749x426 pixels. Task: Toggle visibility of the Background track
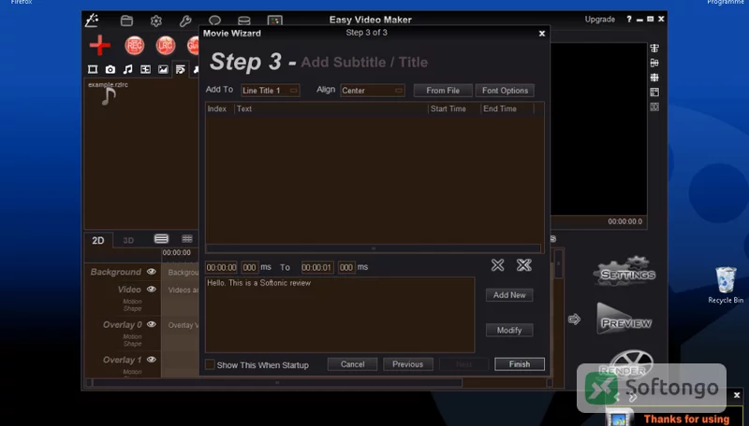[152, 272]
